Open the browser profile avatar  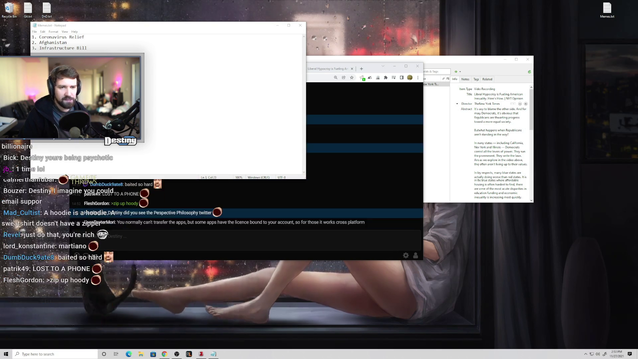pyautogui.click(x=410, y=78)
